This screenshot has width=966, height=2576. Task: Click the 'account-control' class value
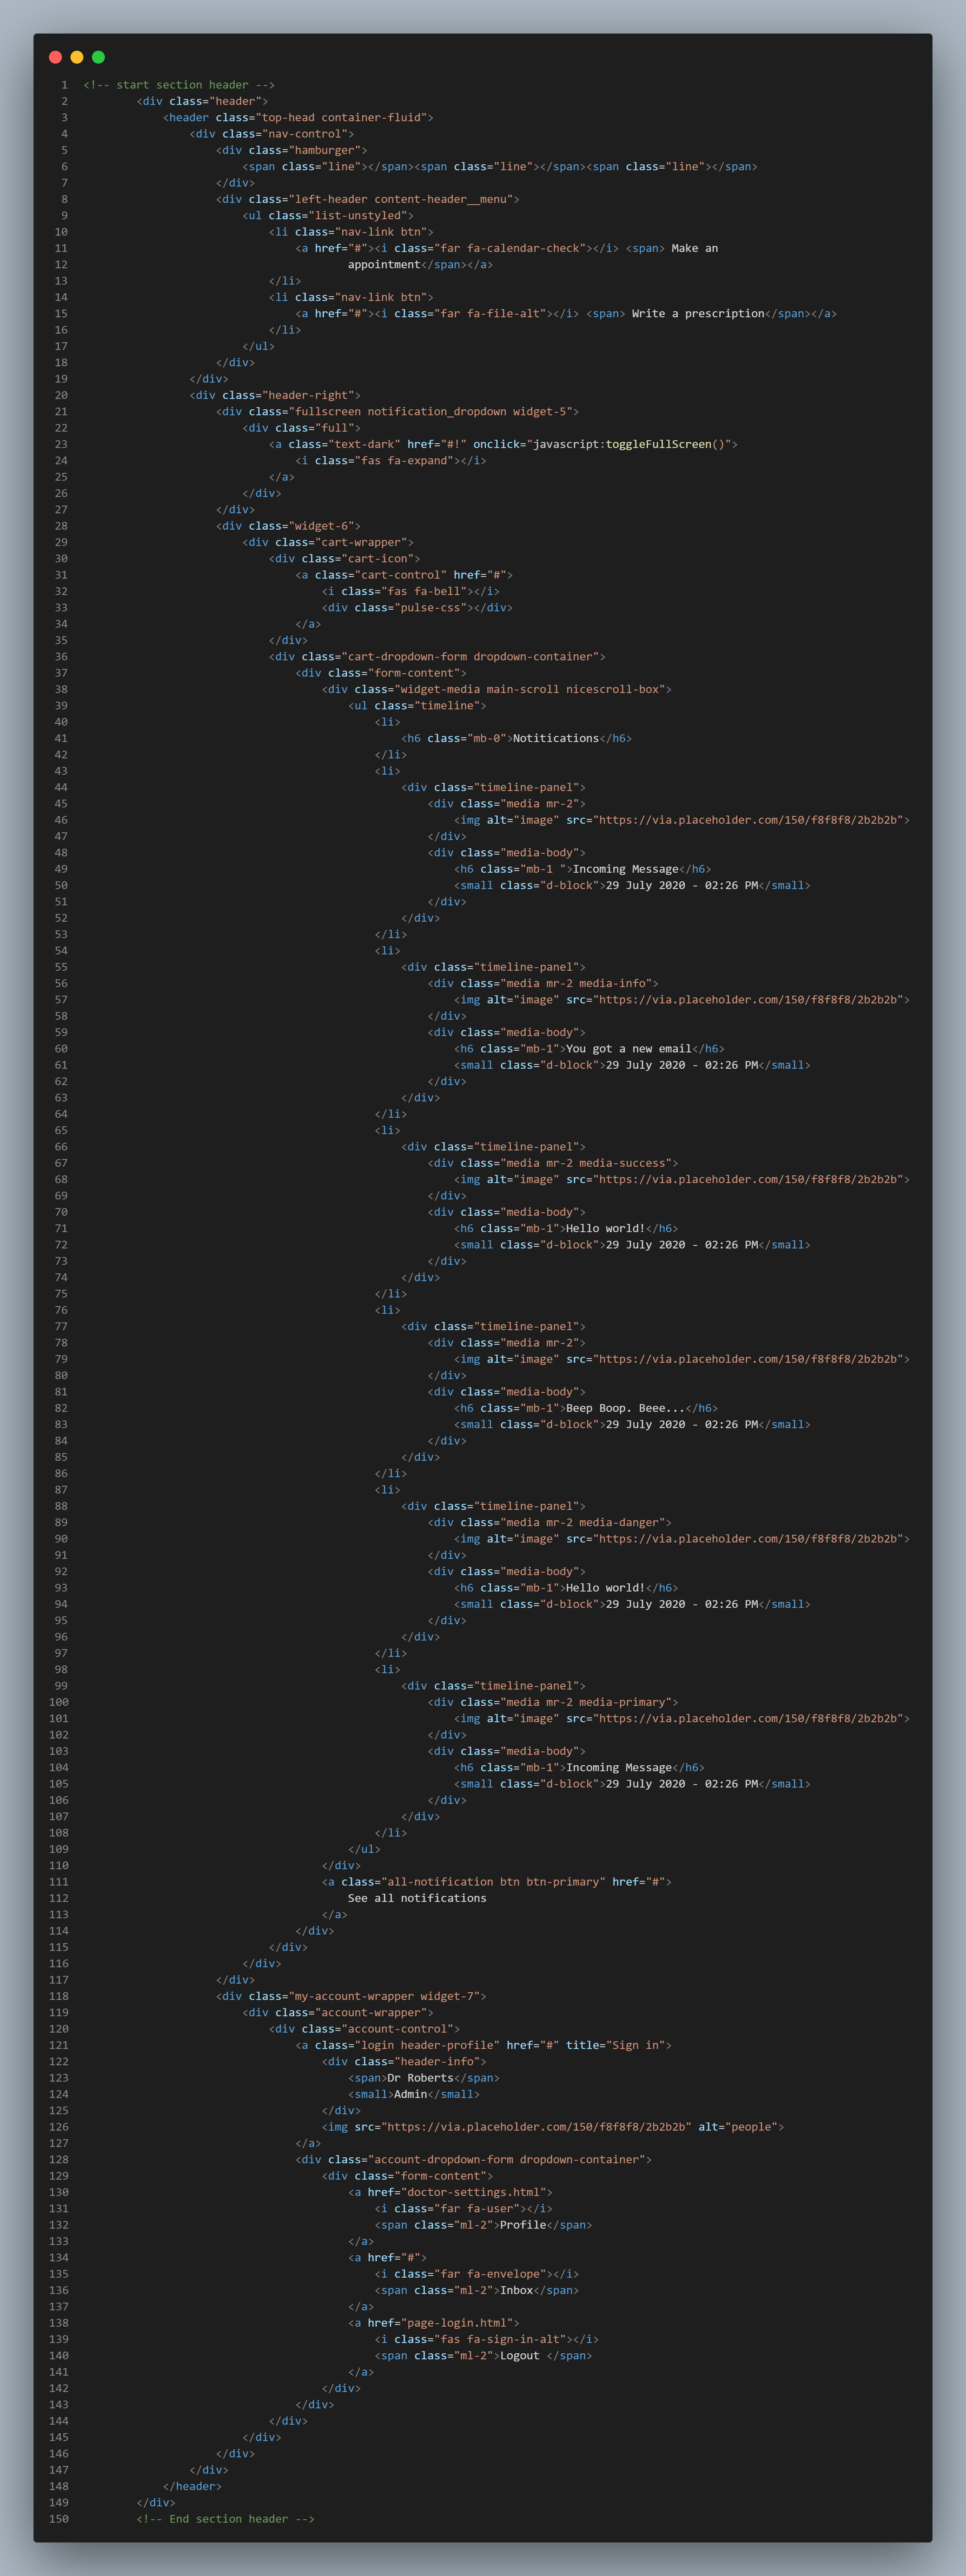398,2029
